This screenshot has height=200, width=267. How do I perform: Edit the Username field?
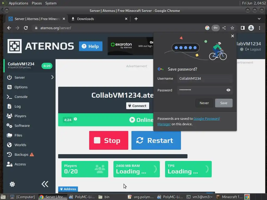205,79
